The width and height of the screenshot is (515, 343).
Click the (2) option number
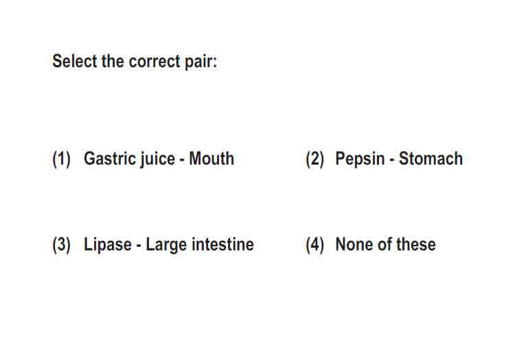(314, 159)
